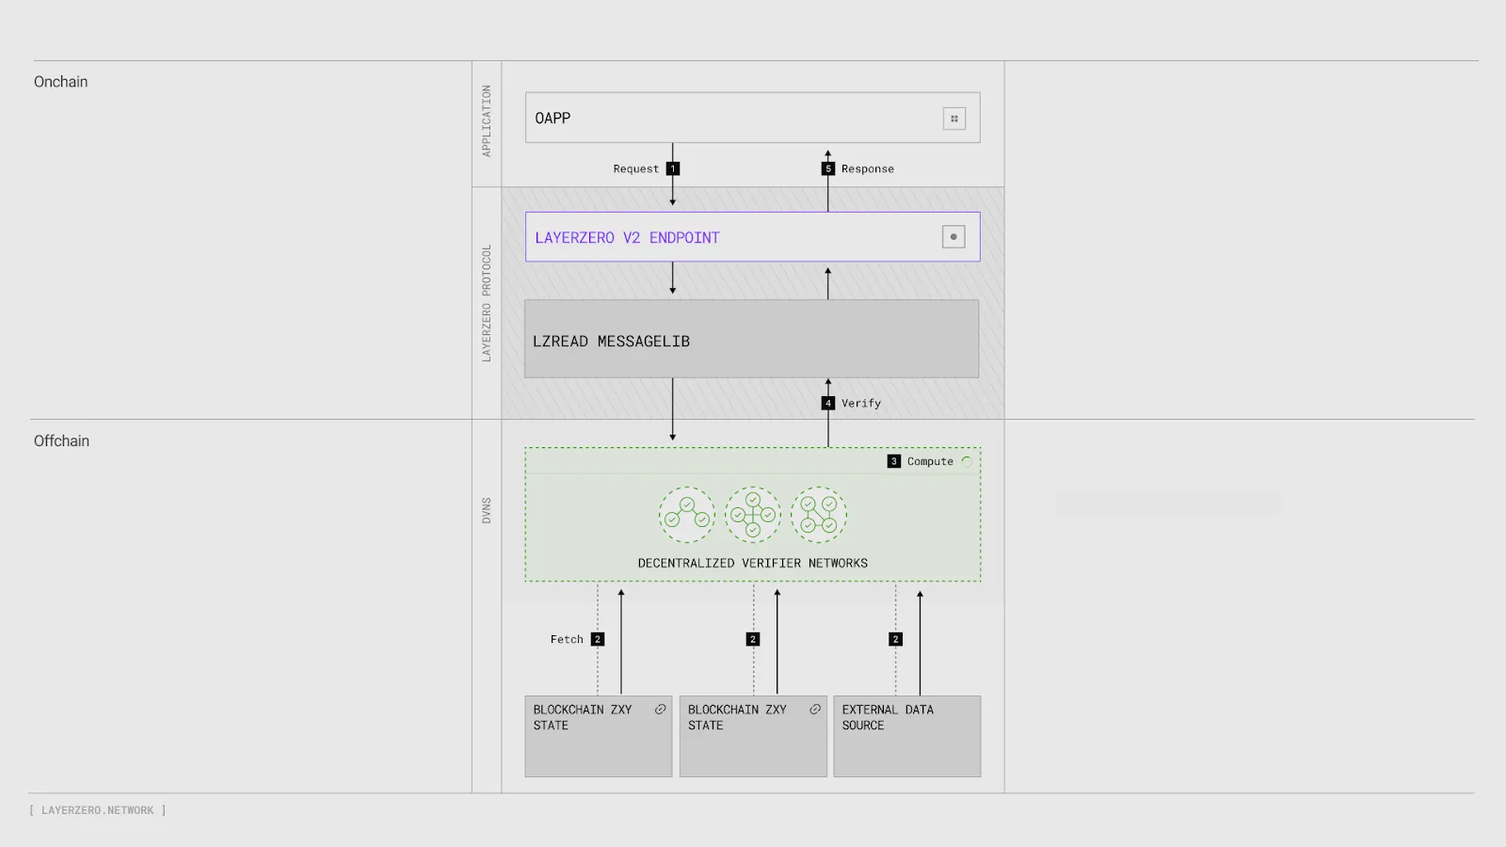
Task: Click step 5 marker beside Response
Action: pyautogui.click(x=828, y=168)
